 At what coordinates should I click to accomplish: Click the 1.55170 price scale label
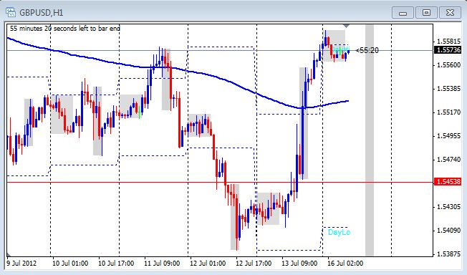coord(448,112)
